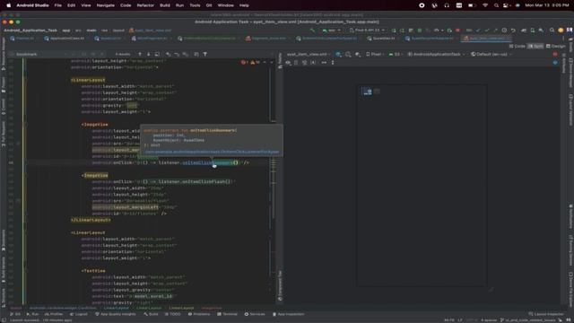Click the Git rollback undo icon
The width and height of the screenshot is (574, 323).
click(x=513, y=31)
